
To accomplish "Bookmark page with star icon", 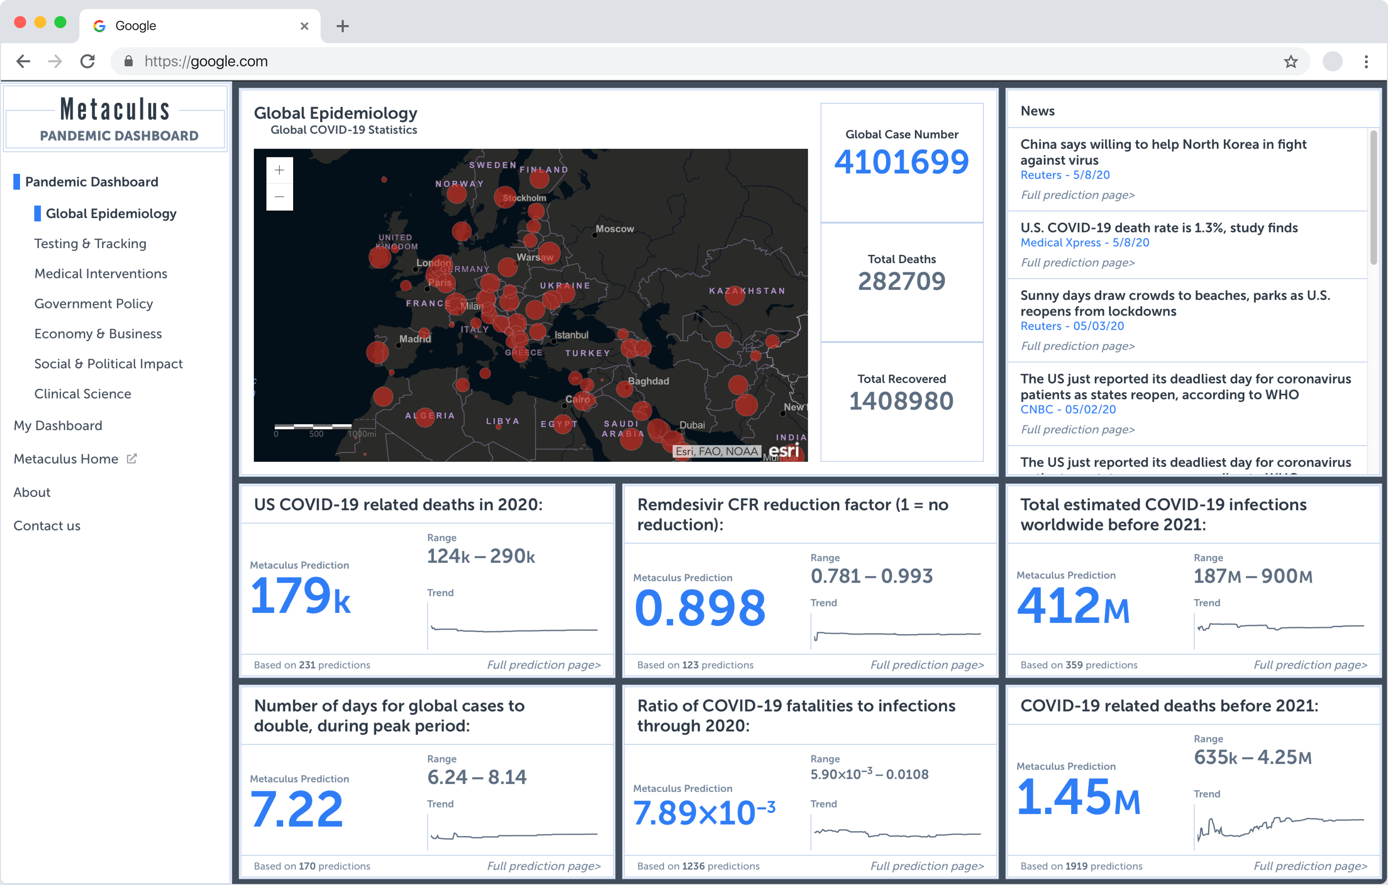I will [x=1291, y=61].
